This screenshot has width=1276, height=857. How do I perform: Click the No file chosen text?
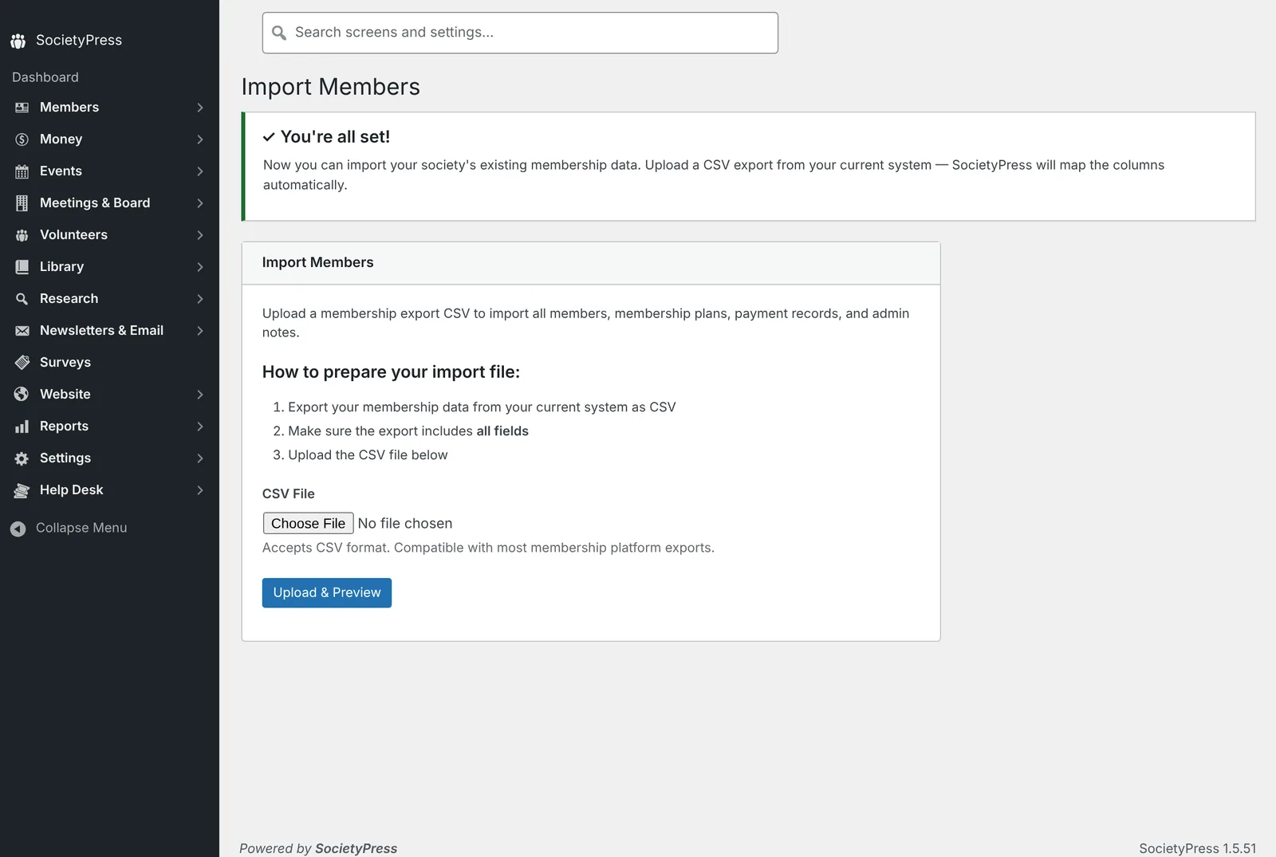(x=405, y=524)
